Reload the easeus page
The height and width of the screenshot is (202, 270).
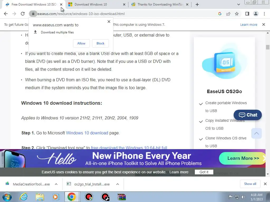[23, 14]
